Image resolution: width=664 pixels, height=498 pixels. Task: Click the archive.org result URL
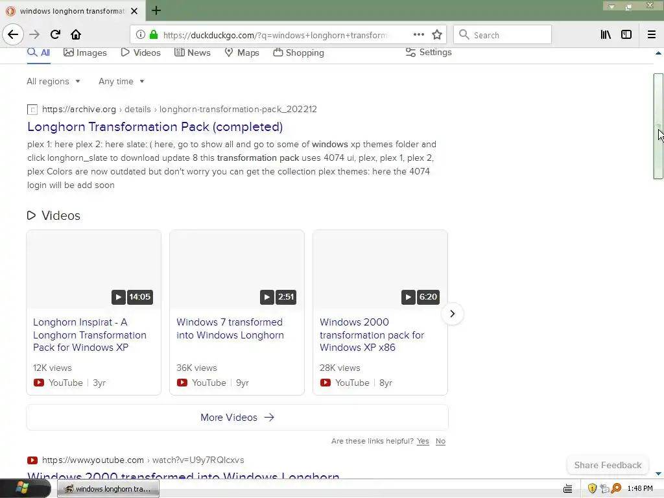tap(180, 109)
